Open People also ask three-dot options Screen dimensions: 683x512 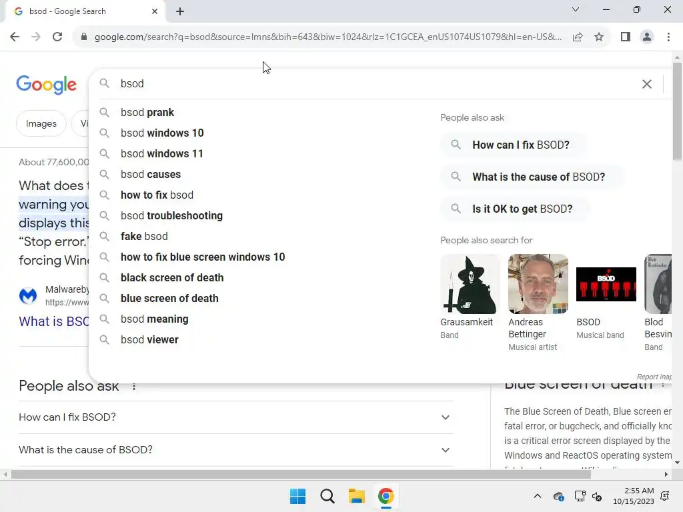coord(133,387)
